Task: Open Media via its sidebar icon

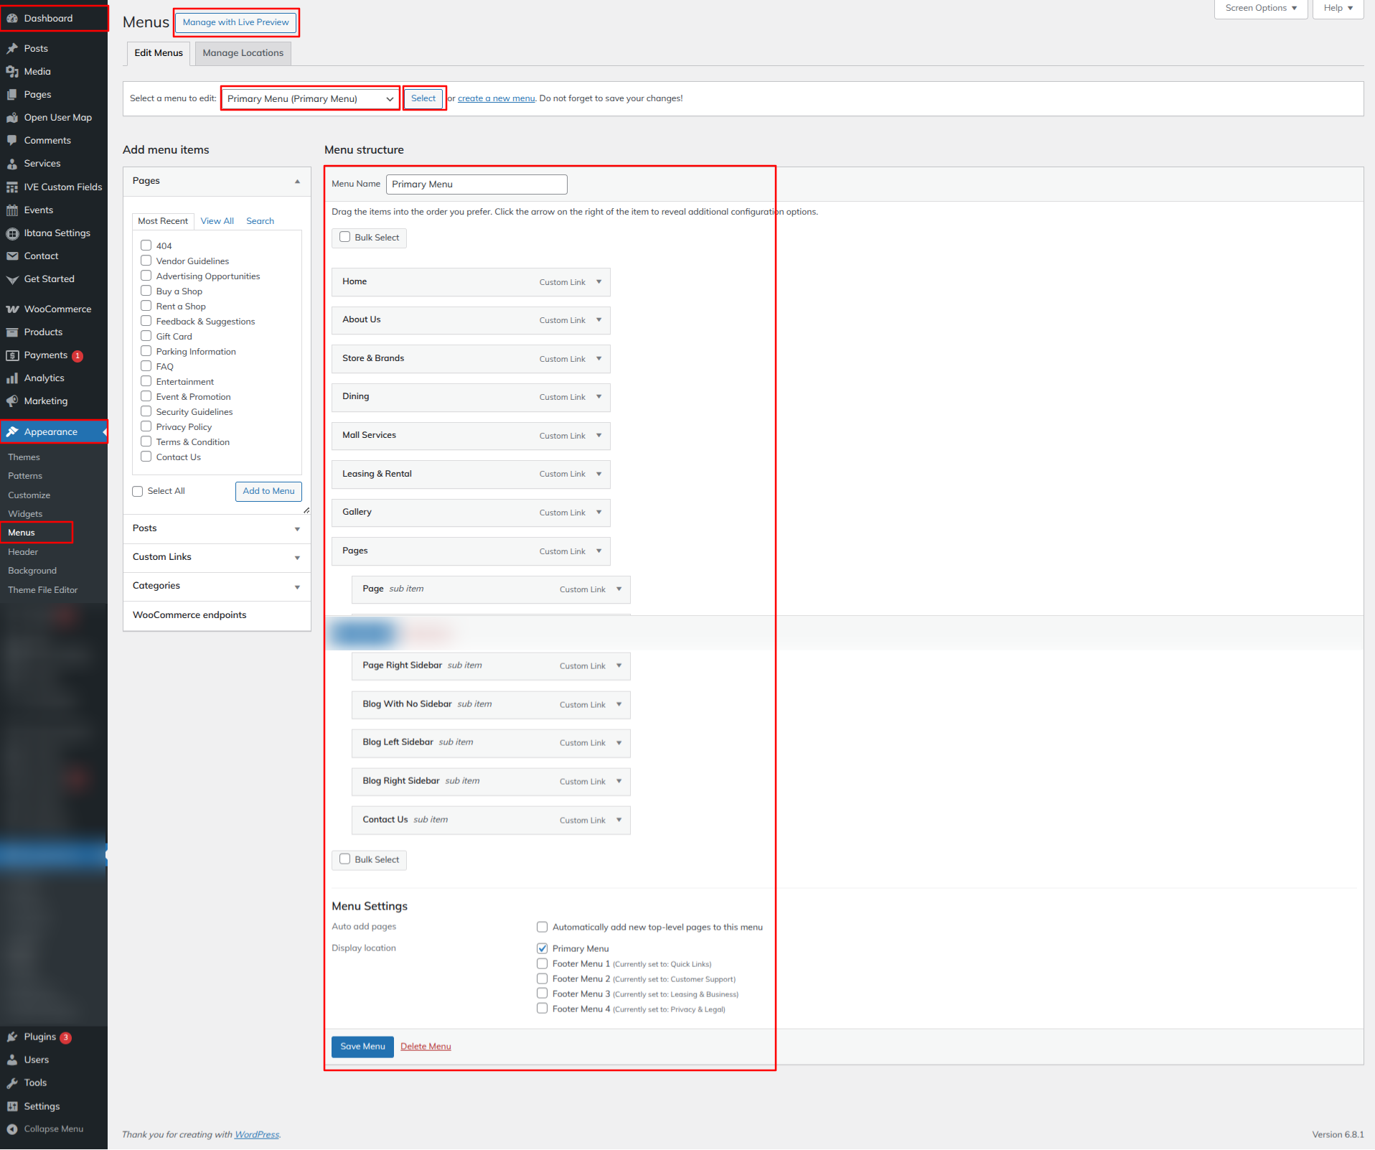Action: tap(12, 72)
